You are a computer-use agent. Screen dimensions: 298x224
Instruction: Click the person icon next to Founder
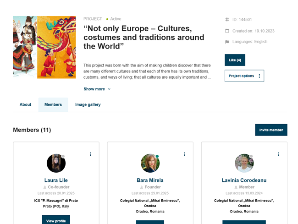pyautogui.click(x=142, y=187)
